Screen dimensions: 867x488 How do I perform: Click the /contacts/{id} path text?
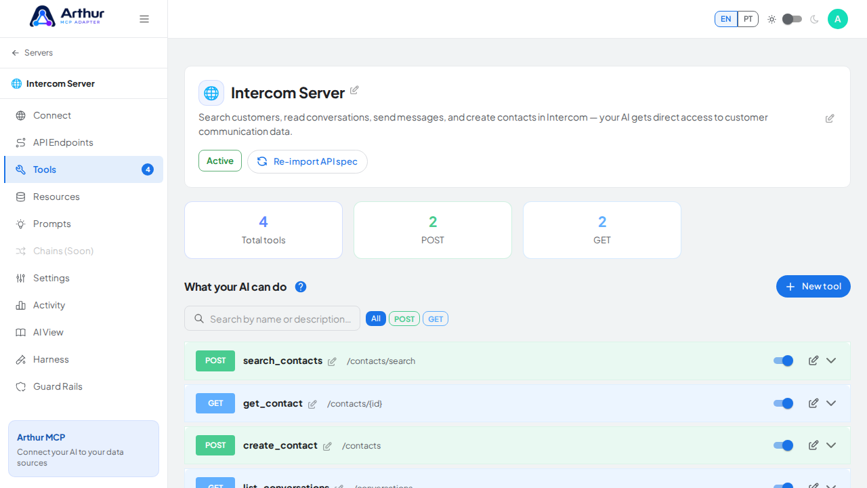(354, 404)
